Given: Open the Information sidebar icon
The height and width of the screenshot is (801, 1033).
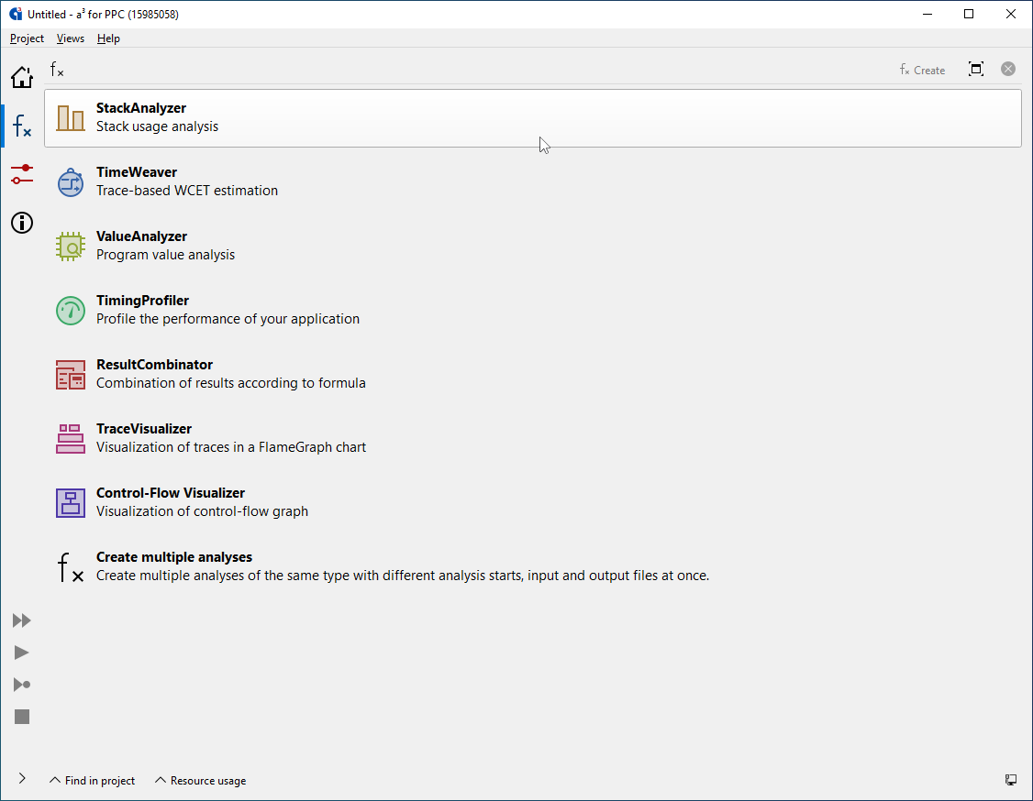Looking at the screenshot, I should point(22,223).
